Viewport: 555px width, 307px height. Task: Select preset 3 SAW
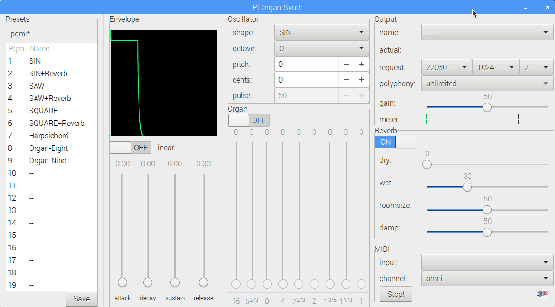[52, 86]
